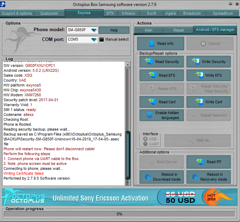Viewport: 240px width, 222px height.
Task: Click the 'Phone is Rooted.' log line
Action: tap(18, 124)
